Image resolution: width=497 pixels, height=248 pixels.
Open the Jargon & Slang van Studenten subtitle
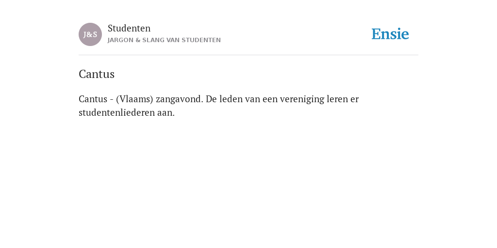tap(164, 40)
